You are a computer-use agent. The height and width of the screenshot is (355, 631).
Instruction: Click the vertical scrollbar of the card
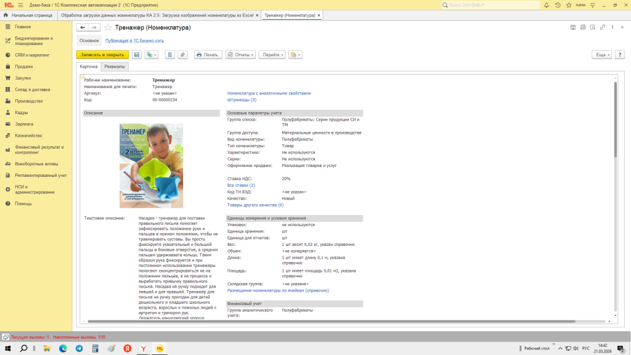[616, 120]
